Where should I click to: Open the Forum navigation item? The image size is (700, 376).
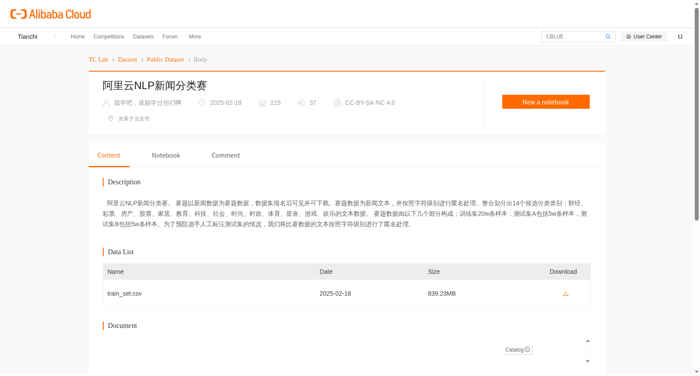[170, 37]
